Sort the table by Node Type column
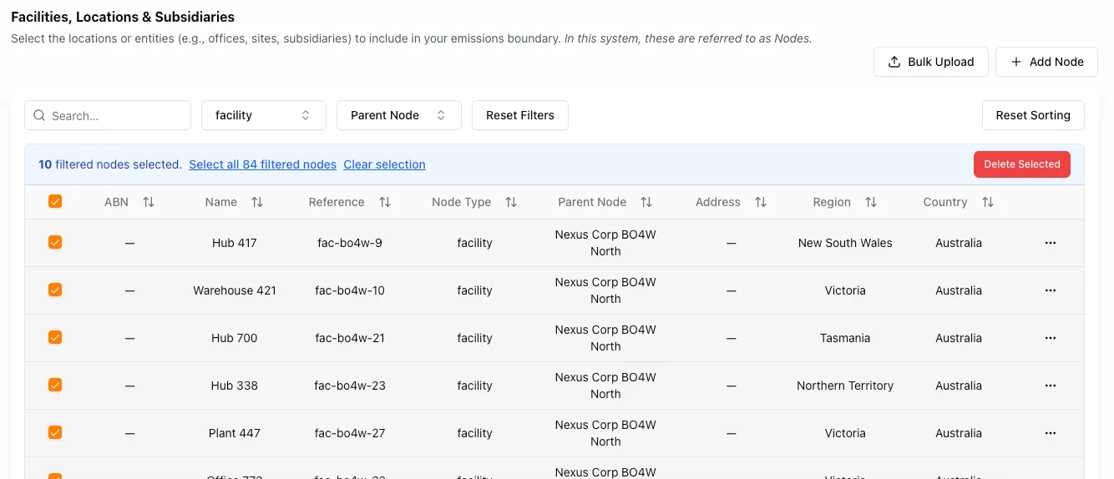This screenshot has width=1114, height=479. click(511, 202)
